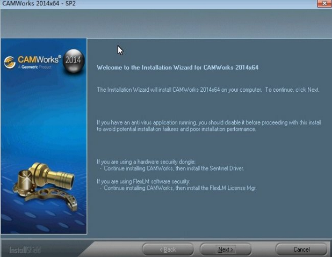
Task: Click the CAMWorks logo icon
Action: click(x=10, y=62)
